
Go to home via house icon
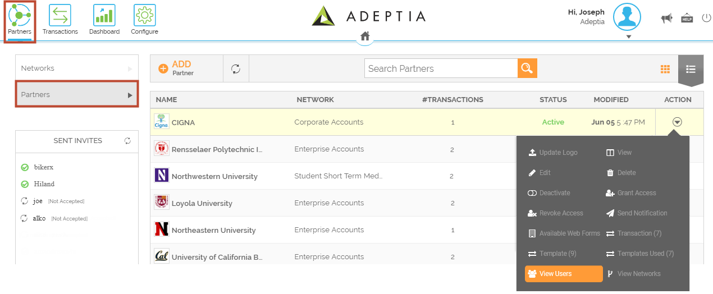[x=365, y=36]
